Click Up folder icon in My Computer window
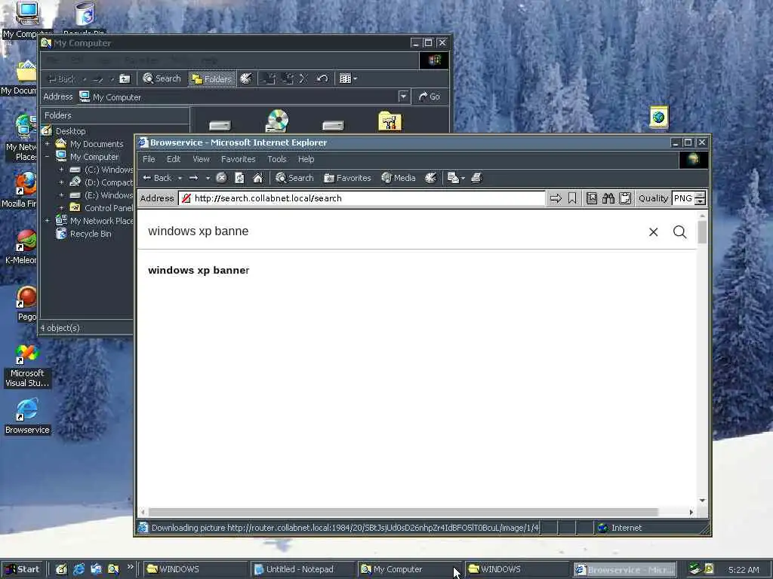The width and height of the screenshot is (773, 579). pos(125,78)
